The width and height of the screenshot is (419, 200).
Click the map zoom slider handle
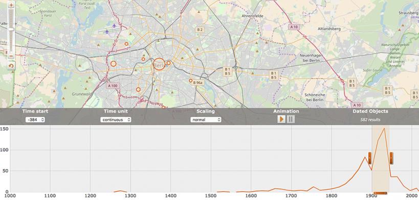coord(11,30)
